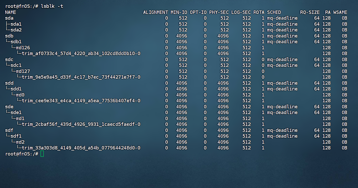The image size is (358, 188).
Task: Click the sdc1 partition name
Action: (x=16, y=65)
